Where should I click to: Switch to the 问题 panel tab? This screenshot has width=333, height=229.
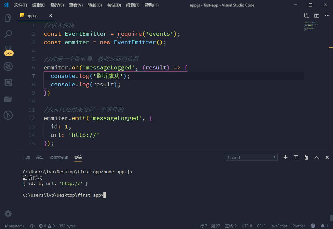coord(26,157)
